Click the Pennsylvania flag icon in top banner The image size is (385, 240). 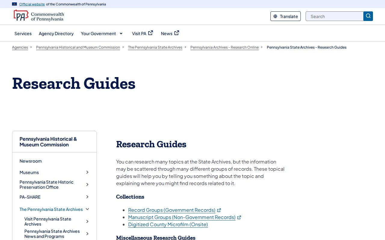[14, 4]
